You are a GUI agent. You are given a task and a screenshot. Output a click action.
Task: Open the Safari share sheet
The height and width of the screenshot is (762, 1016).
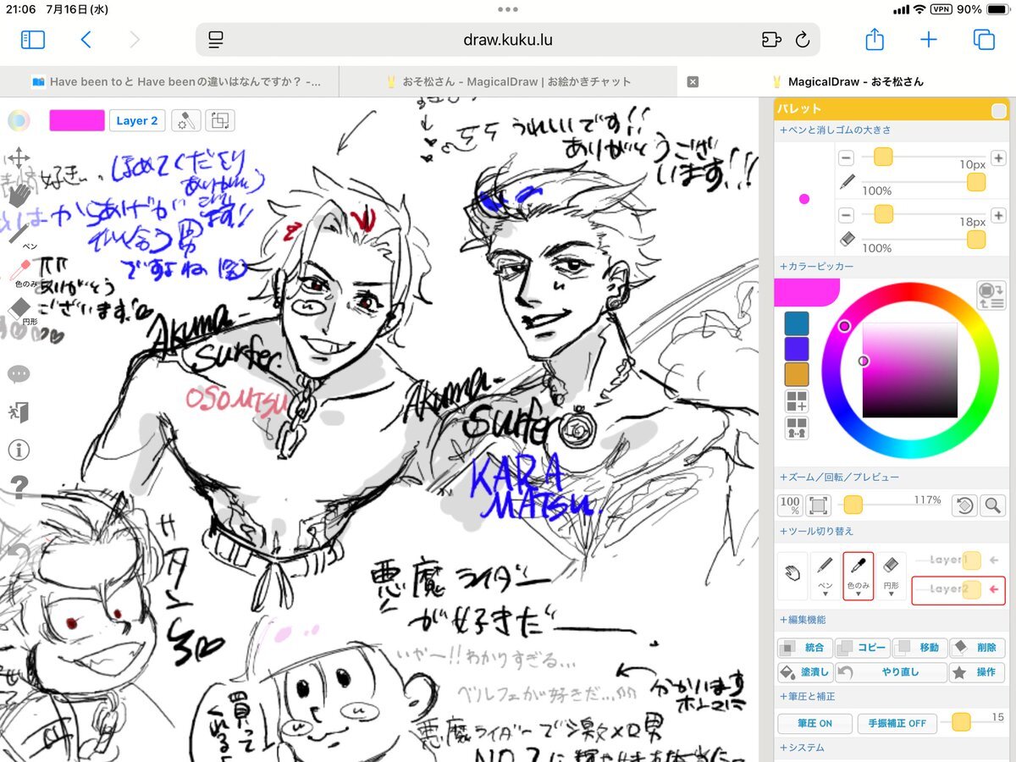[875, 39]
